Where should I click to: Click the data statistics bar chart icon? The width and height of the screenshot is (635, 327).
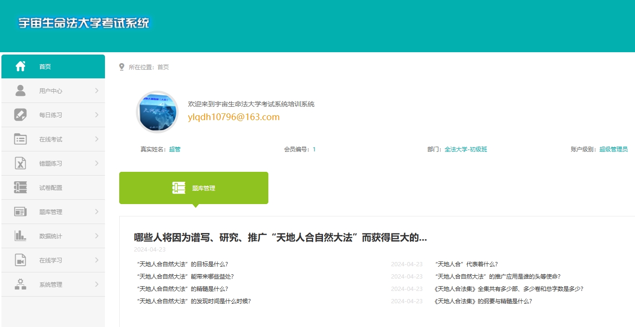20,236
